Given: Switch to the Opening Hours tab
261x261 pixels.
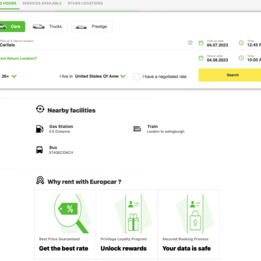Looking at the screenshot, I should [x=8, y=3].
